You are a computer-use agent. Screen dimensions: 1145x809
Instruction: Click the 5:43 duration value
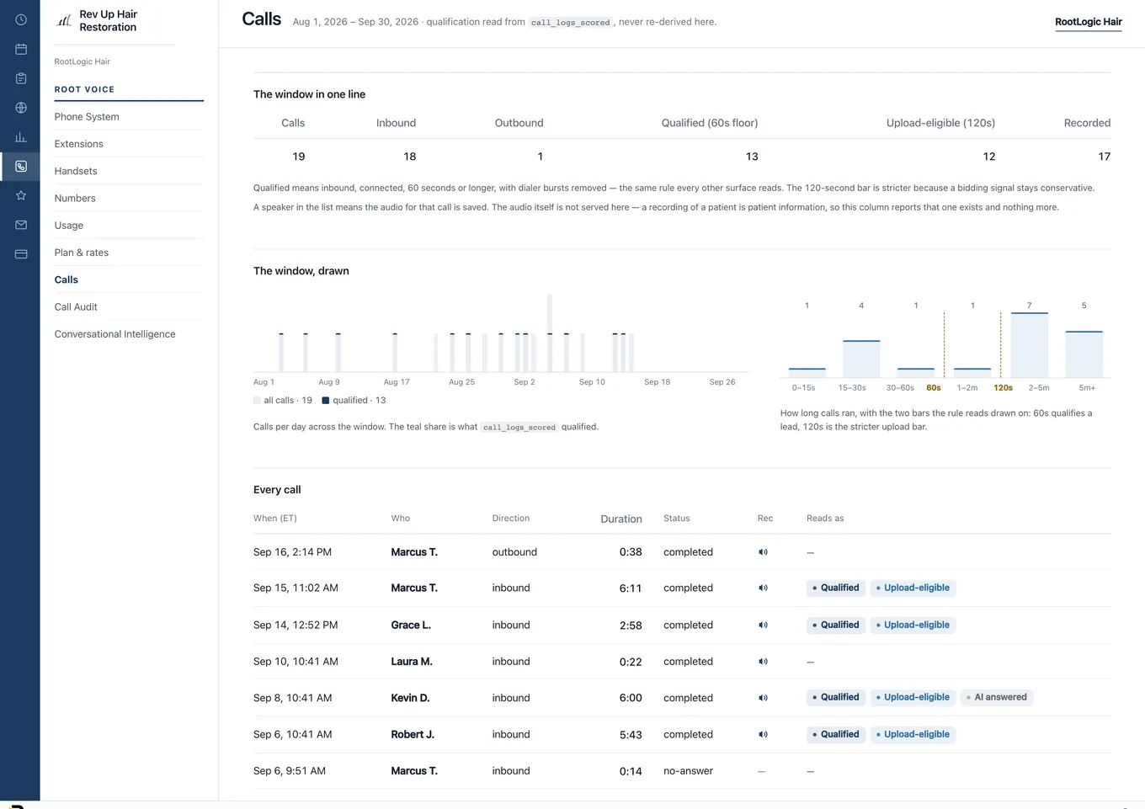(x=631, y=735)
